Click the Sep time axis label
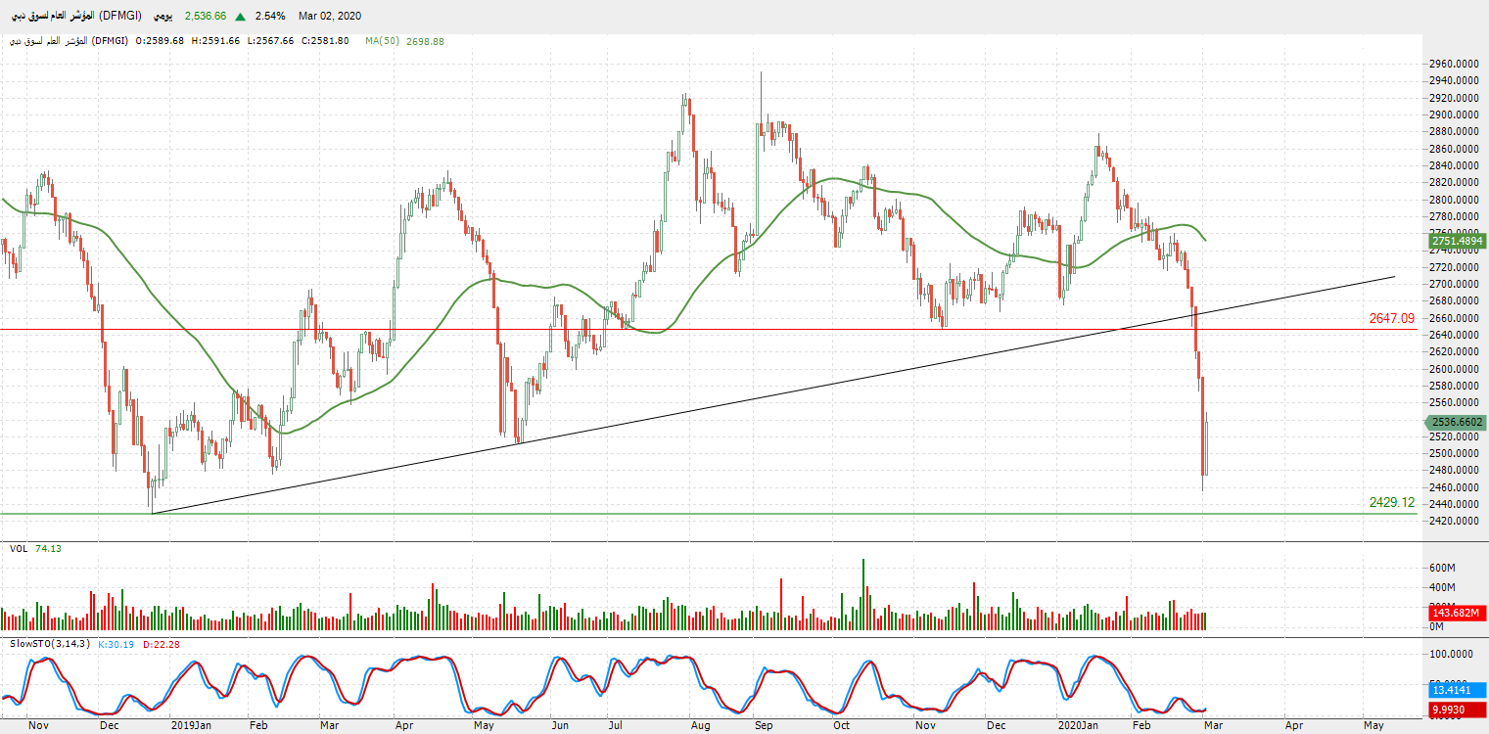This screenshot has width=1489, height=734. pyautogui.click(x=764, y=726)
